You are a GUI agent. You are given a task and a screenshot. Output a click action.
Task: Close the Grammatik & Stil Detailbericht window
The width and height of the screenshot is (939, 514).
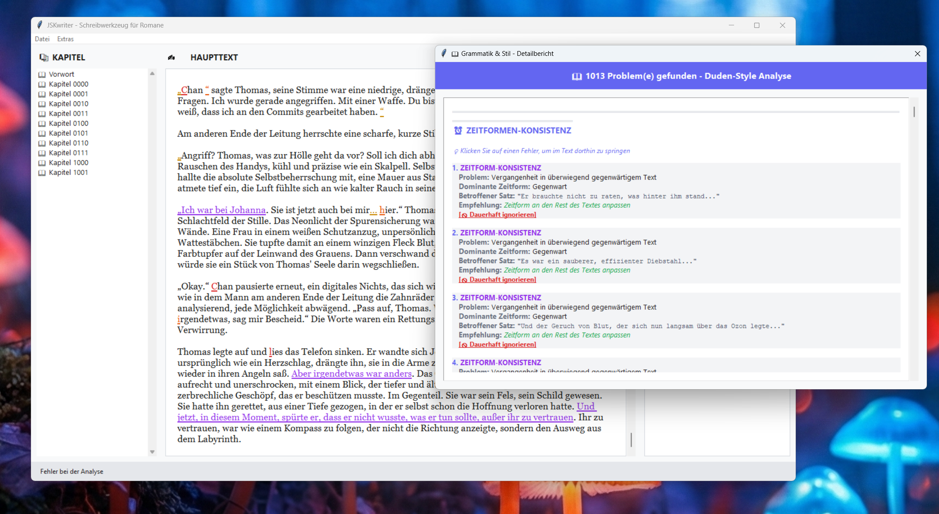917,54
